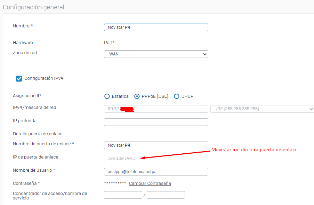Viewport: 314px width, 205px height.
Task: Select the IP de puerta de enlace field
Action: coord(156,158)
